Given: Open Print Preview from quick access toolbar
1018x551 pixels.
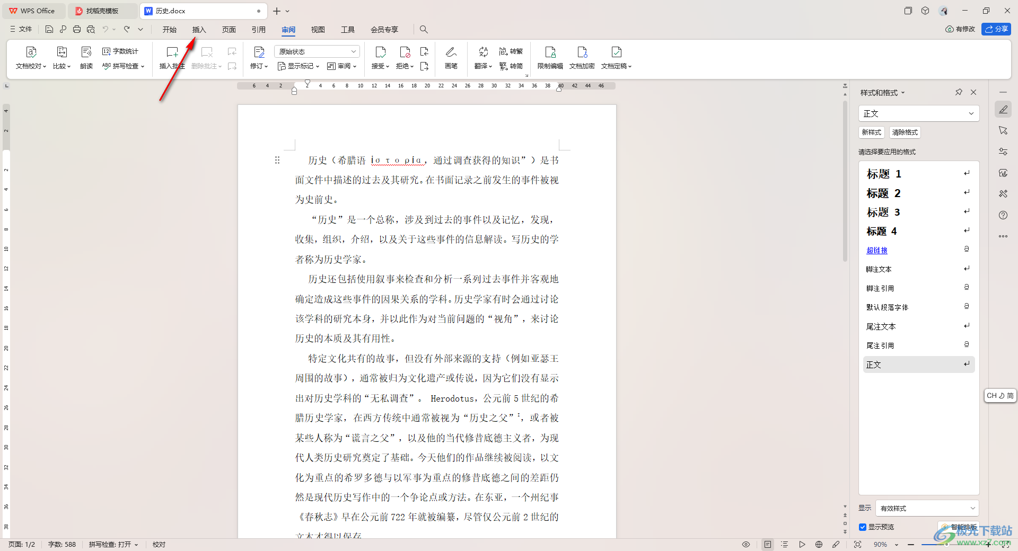Looking at the screenshot, I should click(x=91, y=29).
